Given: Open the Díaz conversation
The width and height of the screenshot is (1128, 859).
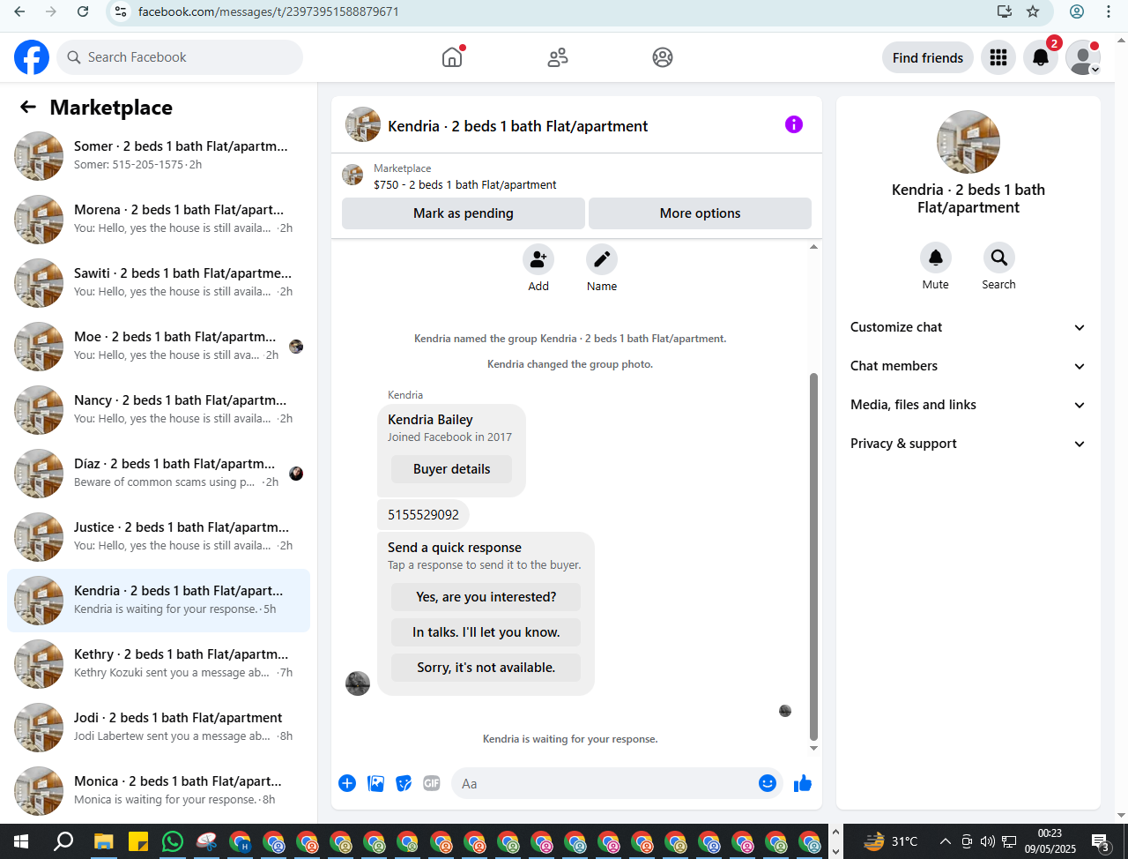Looking at the screenshot, I should click(159, 474).
